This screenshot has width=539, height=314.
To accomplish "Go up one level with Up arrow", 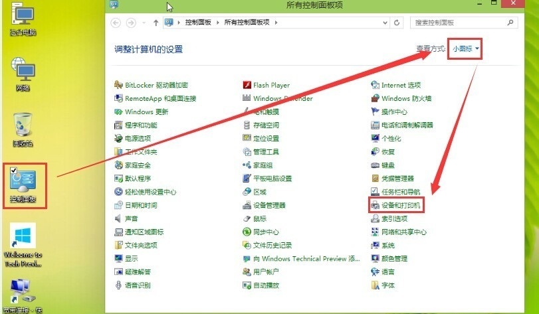I will click(156, 23).
